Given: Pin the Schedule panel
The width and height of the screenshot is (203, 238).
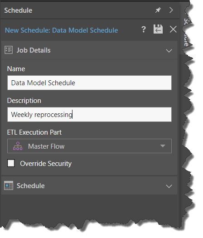Looking at the screenshot, I should point(158,10).
